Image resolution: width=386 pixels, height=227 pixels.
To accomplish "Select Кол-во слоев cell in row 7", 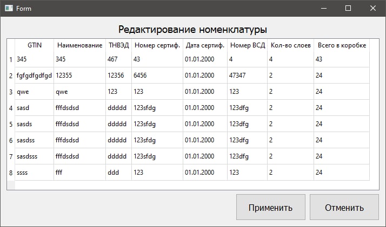I will coord(291,156).
